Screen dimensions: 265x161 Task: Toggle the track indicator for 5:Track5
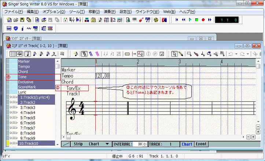pos(14,117)
